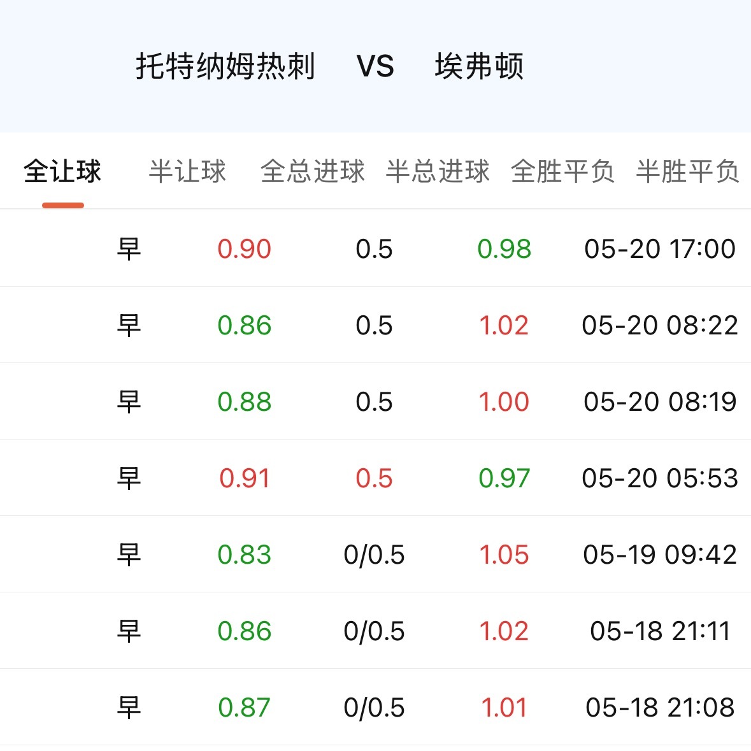This screenshot has height=751, width=751.
Task: Click 早 label in the 05-20 17:00 row
Action: [129, 249]
